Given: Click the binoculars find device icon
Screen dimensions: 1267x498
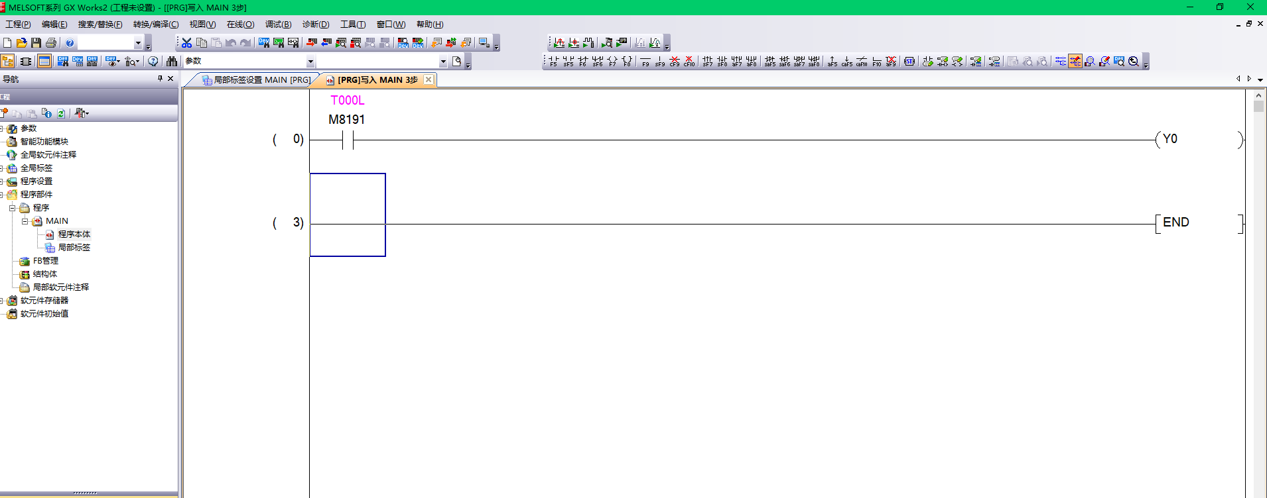Looking at the screenshot, I should click(x=172, y=62).
